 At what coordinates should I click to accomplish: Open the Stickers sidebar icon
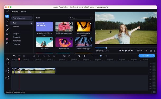[7, 34]
